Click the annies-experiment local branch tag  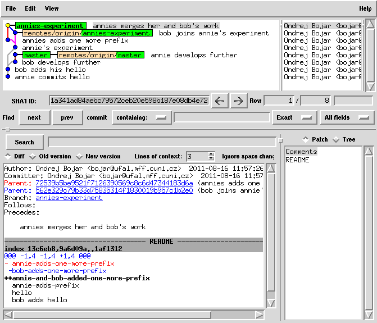coord(50,26)
